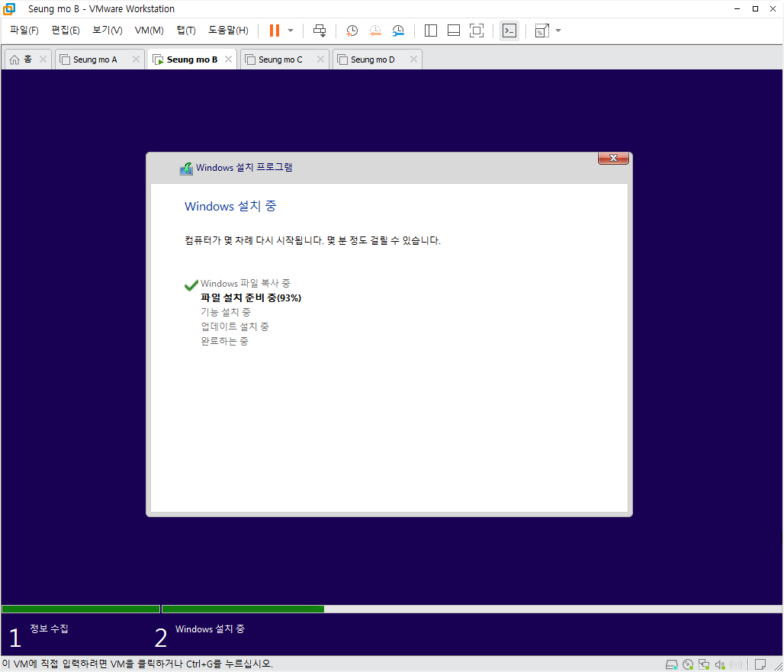The height and width of the screenshot is (672, 784).
Task: Click the stage 1 정보 수집 progress bar
Action: [81, 609]
